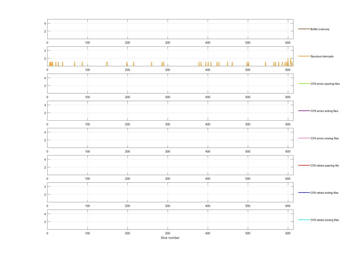Click the 500 tick below CF8 errors writing files plot

pos(248,124)
